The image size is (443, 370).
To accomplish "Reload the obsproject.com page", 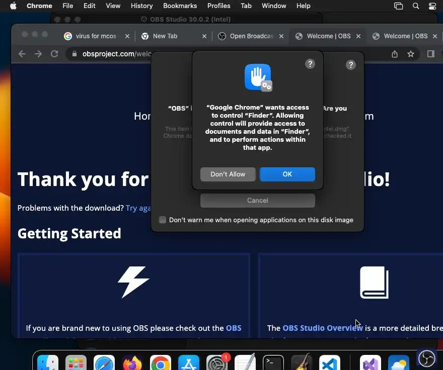I will coord(54,54).
